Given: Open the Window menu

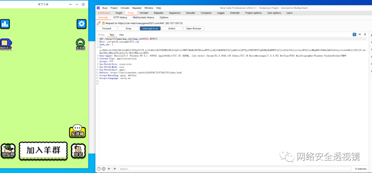Looking at the screenshot, I should coord(149,8).
